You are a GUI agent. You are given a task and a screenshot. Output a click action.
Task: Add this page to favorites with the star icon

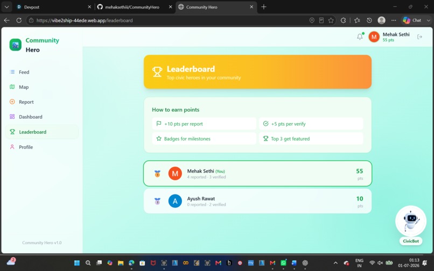[x=331, y=20]
